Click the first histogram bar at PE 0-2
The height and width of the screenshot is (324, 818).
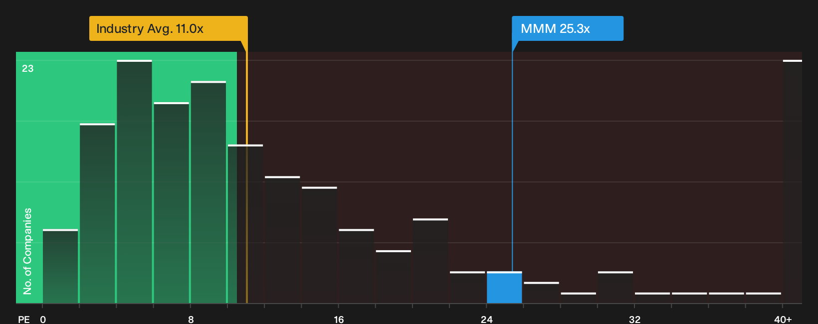(x=60, y=266)
